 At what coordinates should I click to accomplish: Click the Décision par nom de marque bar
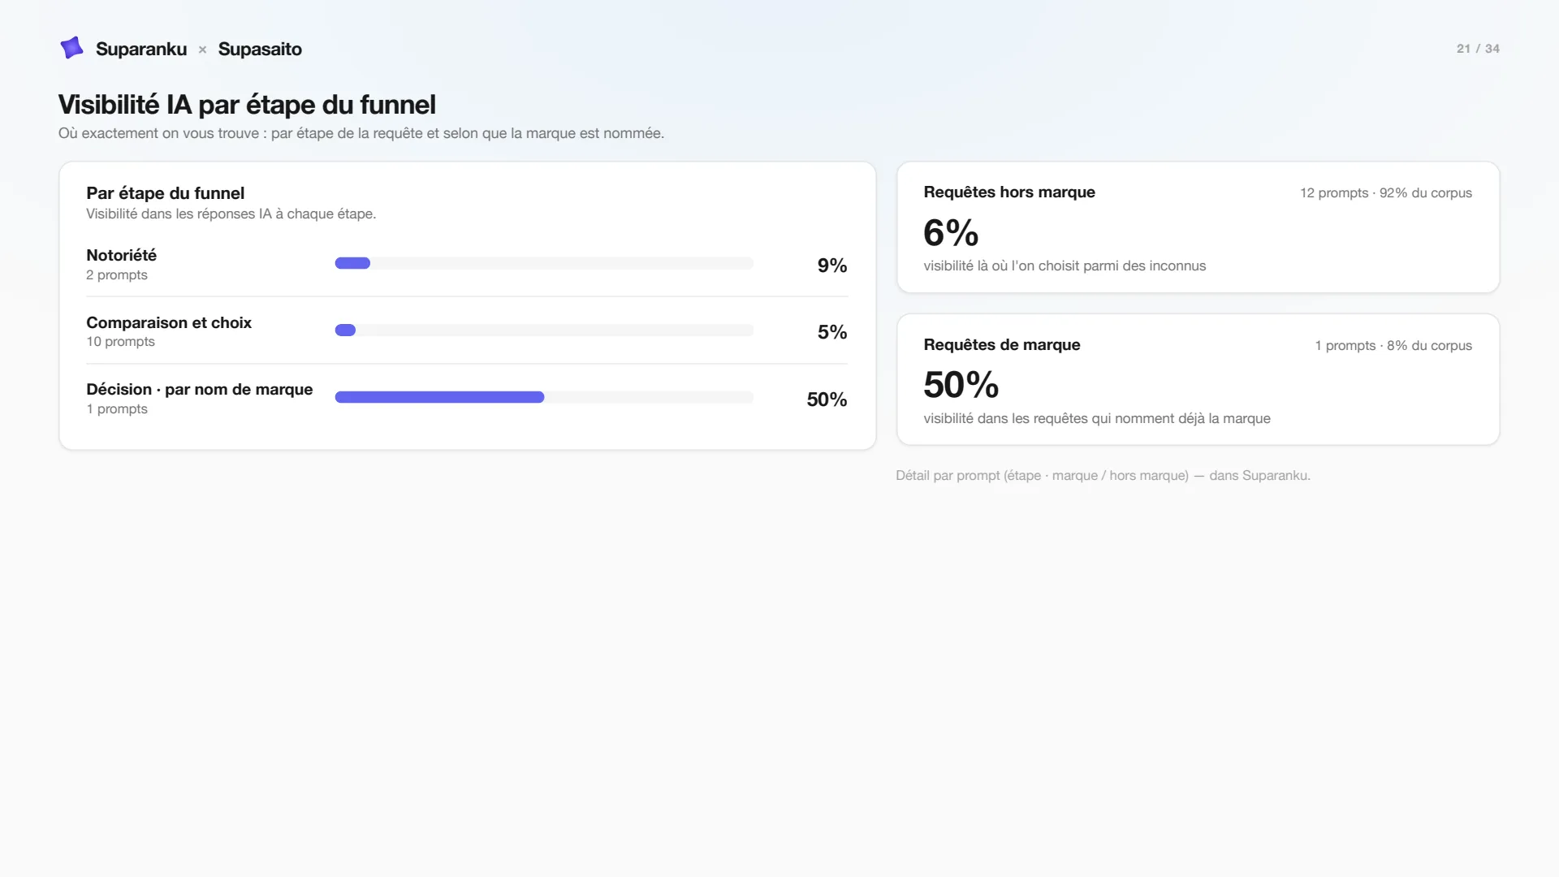[x=544, y=397]
